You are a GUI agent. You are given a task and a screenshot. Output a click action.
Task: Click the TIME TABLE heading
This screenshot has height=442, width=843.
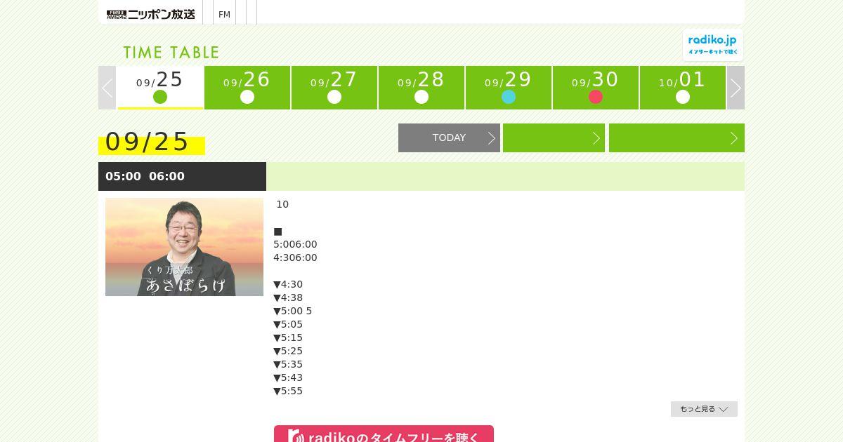pos(171,53)
